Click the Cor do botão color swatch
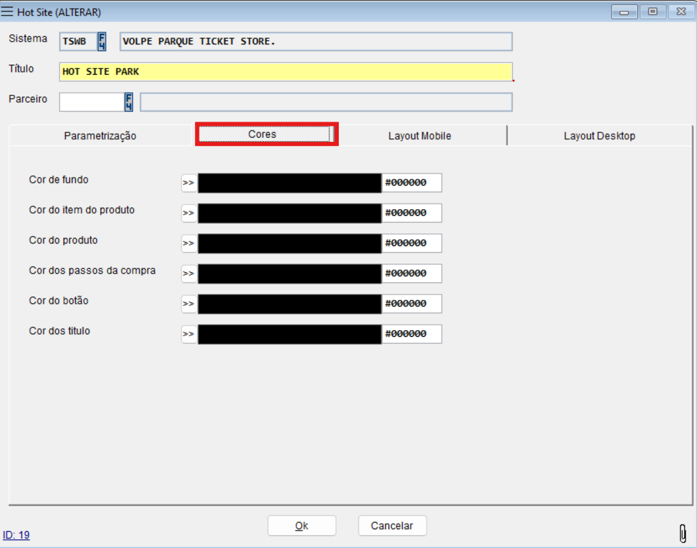This screenshot has height=548, width=697. 290,304
